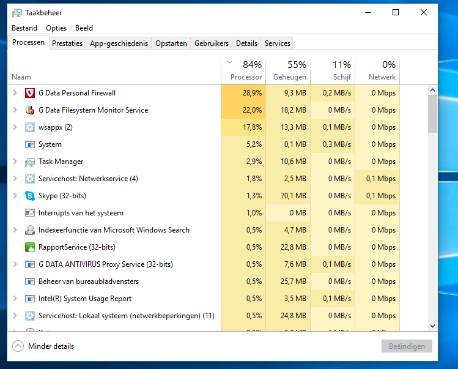Click the 25,7 MB memory value
This screenshot has height=369, width=458.
(294, 281)
